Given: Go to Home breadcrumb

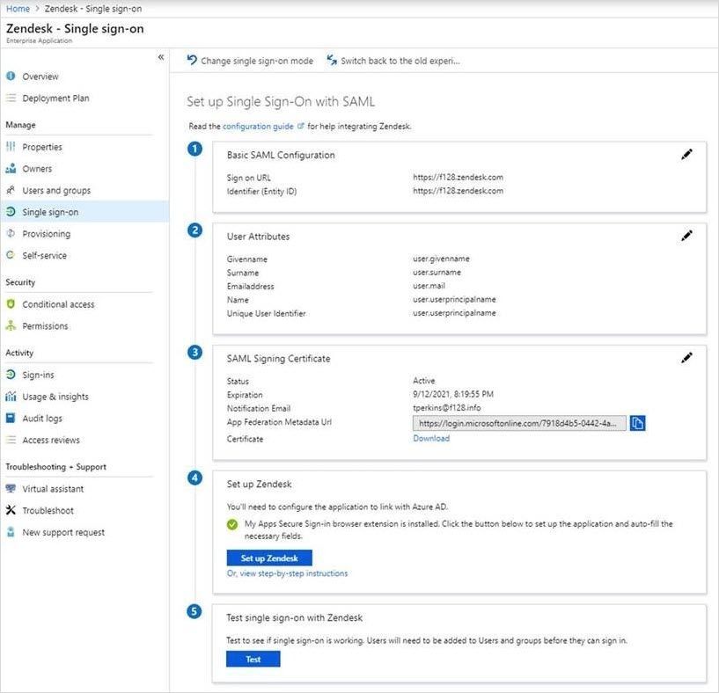Looking at the screenshot, I should pos(18,8).
